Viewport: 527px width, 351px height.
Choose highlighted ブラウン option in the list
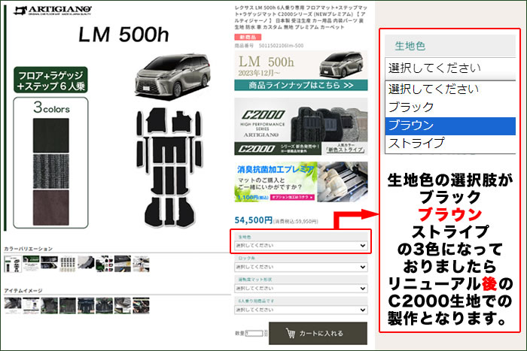450,126
